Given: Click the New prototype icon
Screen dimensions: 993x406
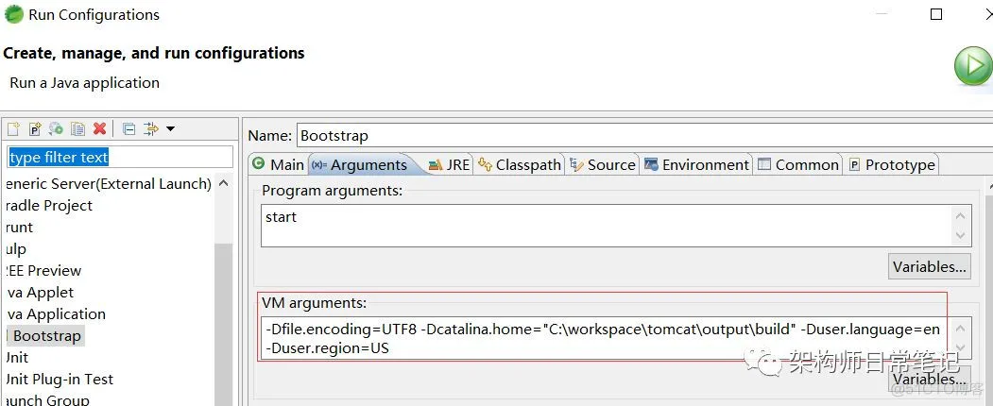Looking at the screenshot, I should click(35, 128).
